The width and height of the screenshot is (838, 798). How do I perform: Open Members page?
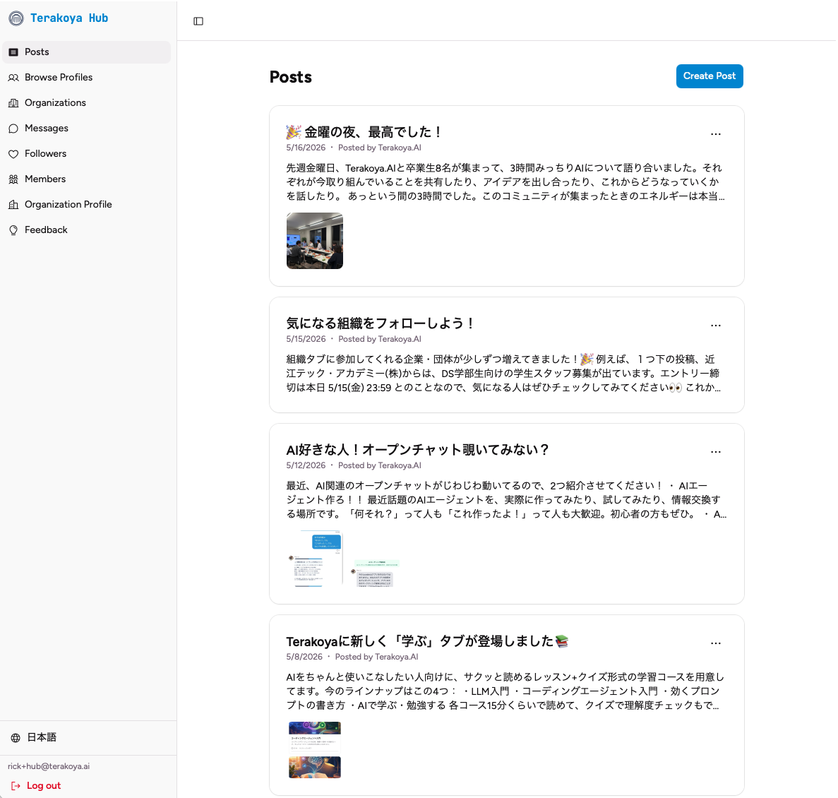tap(87, 179)
